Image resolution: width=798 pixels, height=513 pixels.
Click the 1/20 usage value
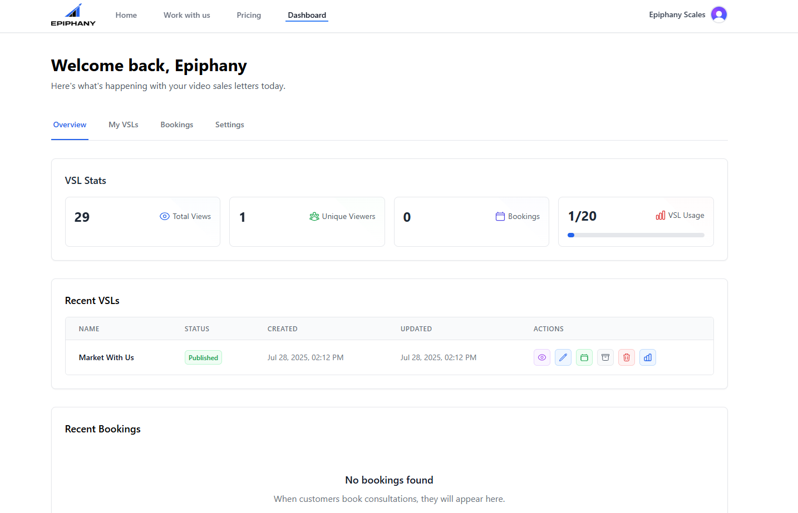pos(582,216)
